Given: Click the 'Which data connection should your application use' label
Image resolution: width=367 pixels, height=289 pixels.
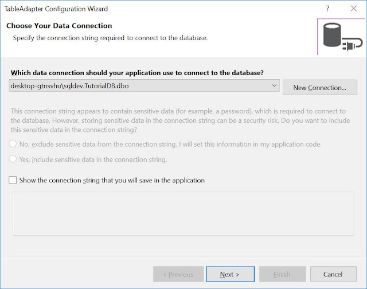Looking at the screenshot, I should (137, 73).
